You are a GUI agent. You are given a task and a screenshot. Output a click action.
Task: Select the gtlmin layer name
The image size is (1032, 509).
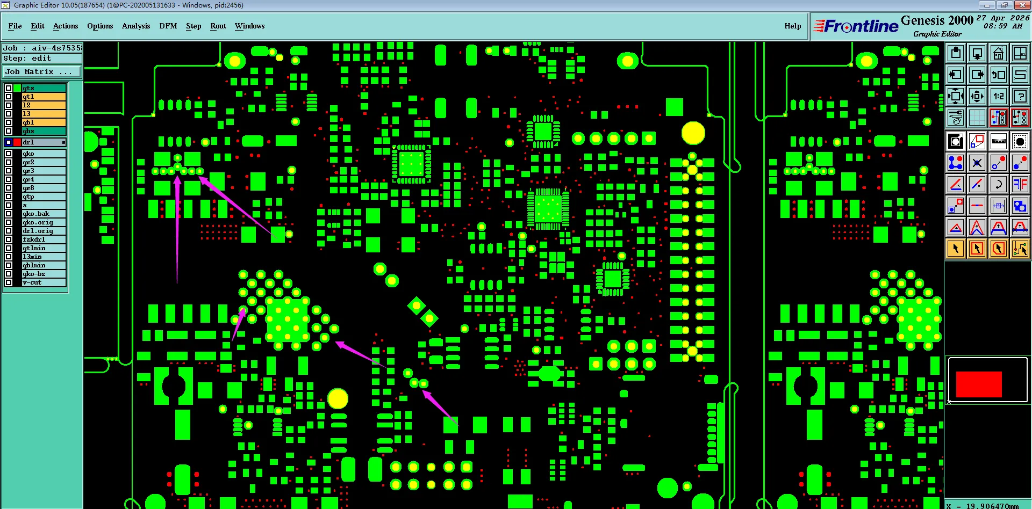(44, 248)
